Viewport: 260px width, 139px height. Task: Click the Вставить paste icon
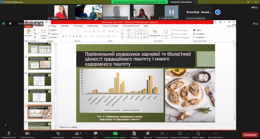[29, 32]
